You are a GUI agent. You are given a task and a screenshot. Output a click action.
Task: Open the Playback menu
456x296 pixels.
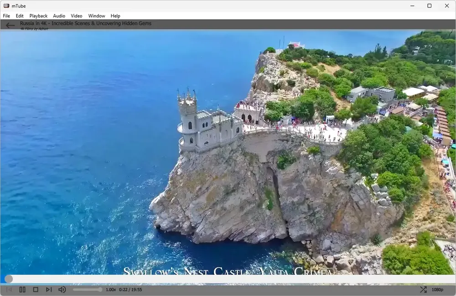[38, 16]
